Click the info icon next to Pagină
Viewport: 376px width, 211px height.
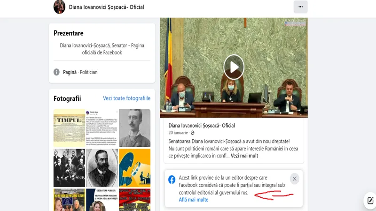(x=56, y=72)
